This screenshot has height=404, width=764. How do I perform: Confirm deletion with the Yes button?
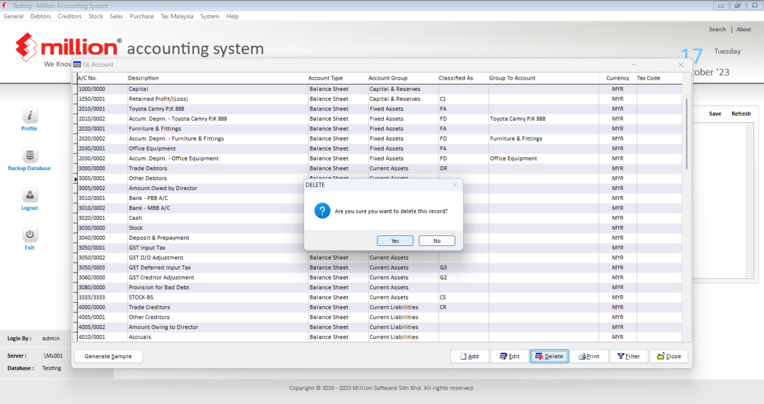[395, 241]
